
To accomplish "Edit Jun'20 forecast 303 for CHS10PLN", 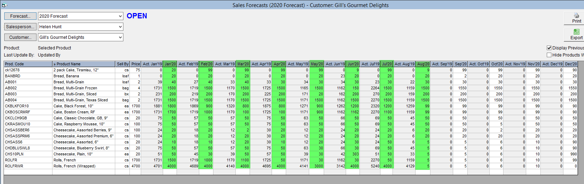I will 353,154.
